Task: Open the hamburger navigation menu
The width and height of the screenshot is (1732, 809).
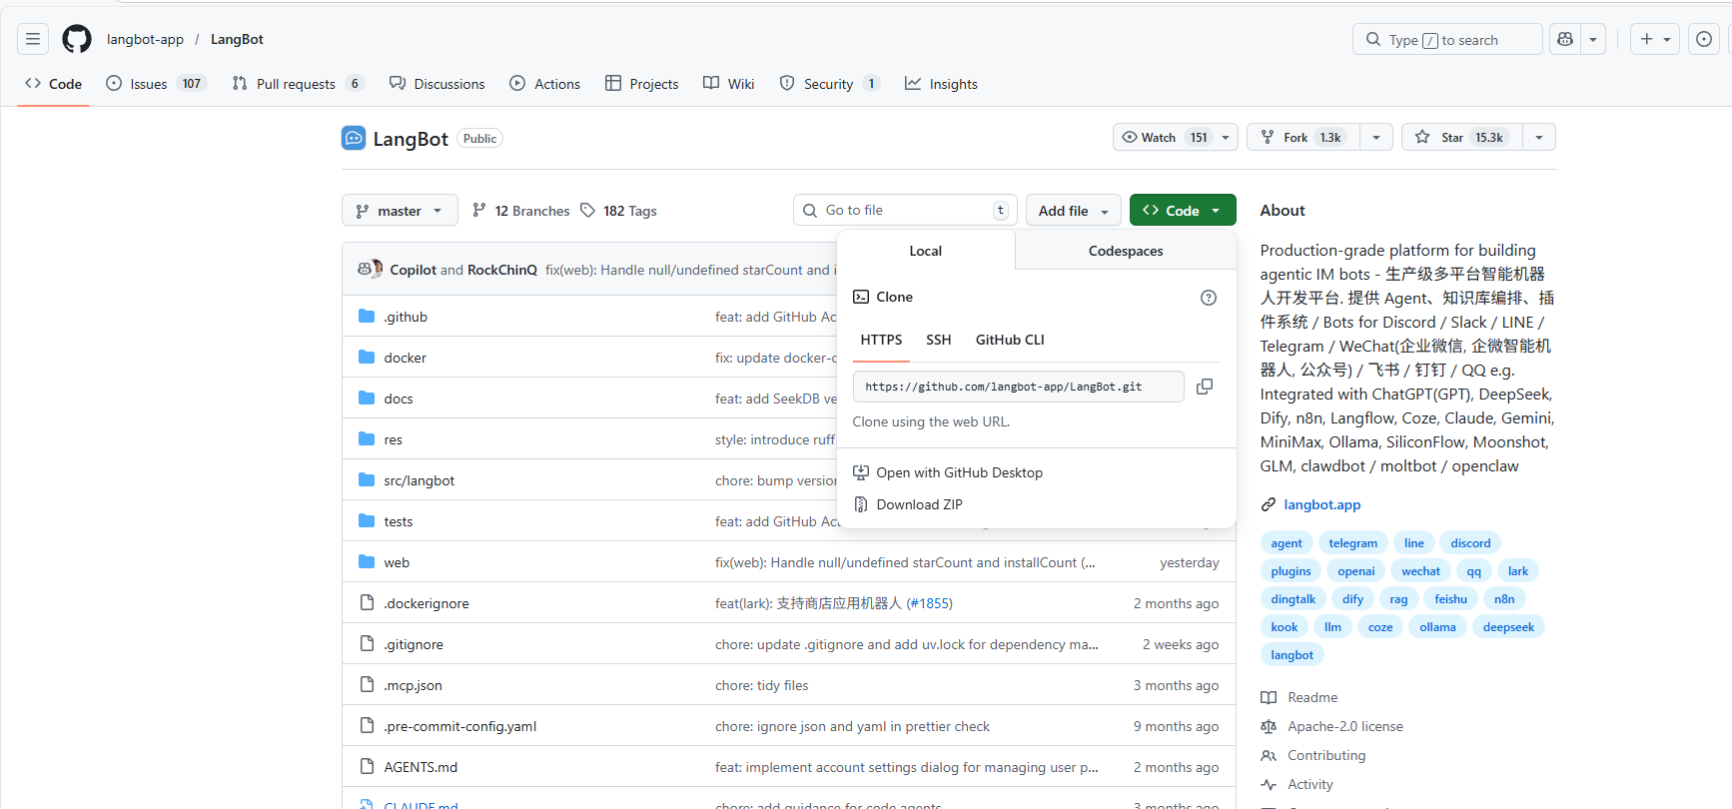Action: (33, 39)
